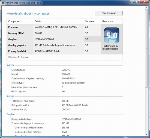Click the Print this page button

[109, 13]
